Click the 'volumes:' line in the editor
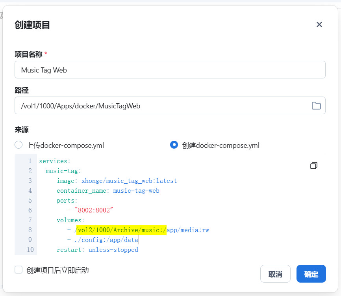 pyautogui.click(x=70, y=220)
